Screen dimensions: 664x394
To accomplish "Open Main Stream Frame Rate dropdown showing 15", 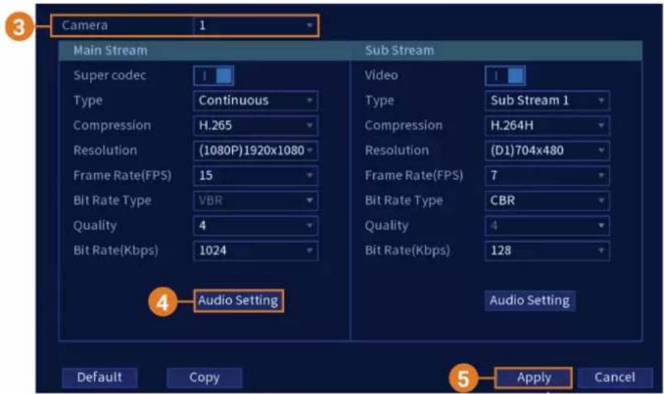I will (x=256, y=176).
